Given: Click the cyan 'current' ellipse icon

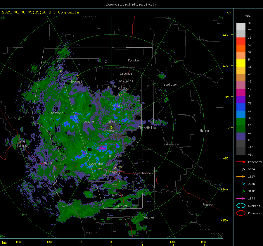Looking at the screenshot, I should coord(241,206).
